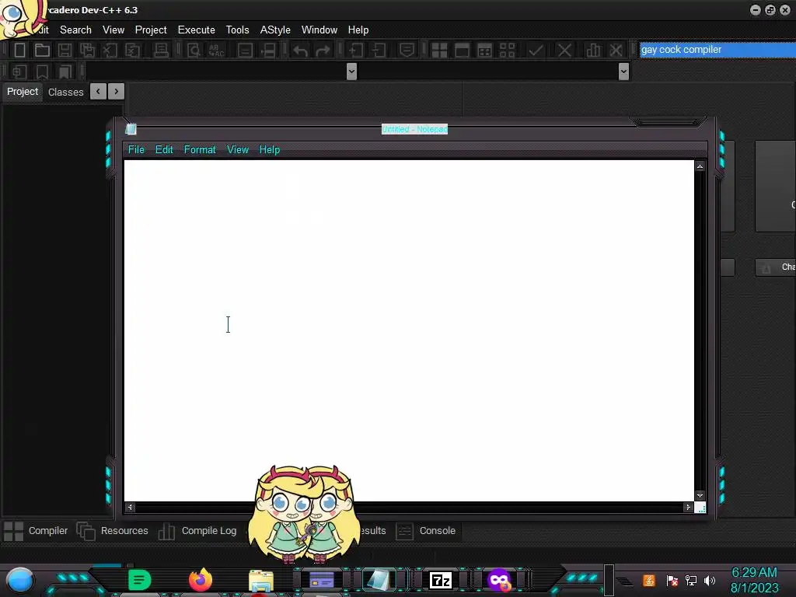
Task: Open the Tools menu
Action: click(x=238, y=30)
